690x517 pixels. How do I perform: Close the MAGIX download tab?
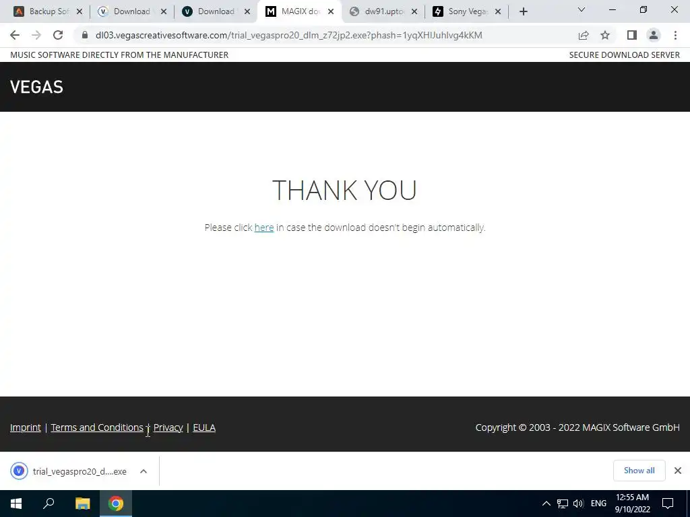point(331,11)
